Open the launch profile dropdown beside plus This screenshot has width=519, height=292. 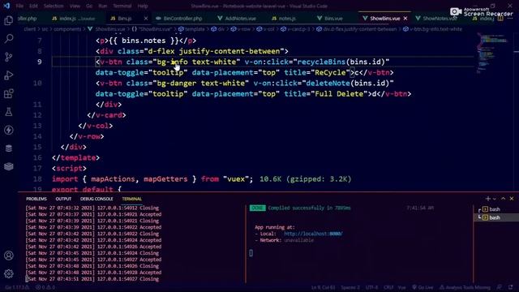pos(495,199)
